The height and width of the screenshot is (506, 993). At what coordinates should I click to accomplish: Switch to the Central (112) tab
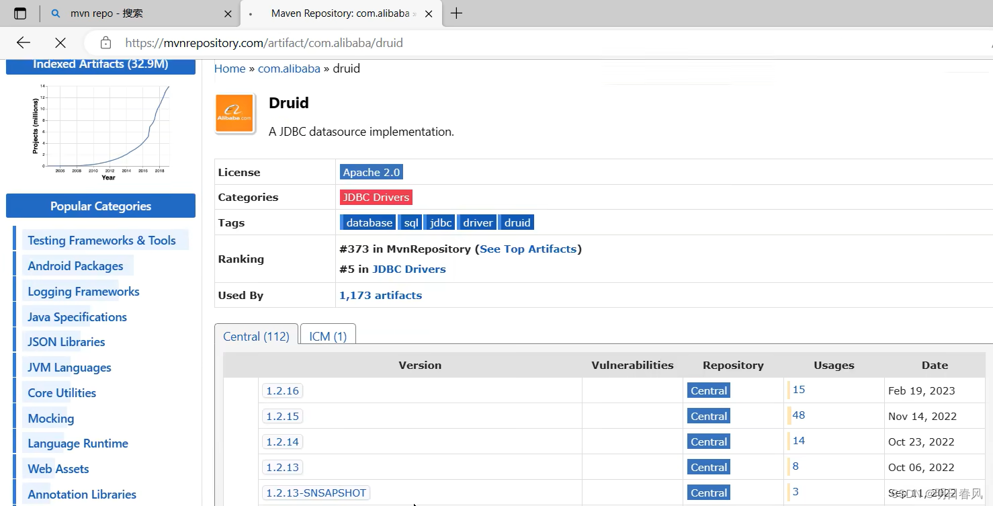[256, 337]
